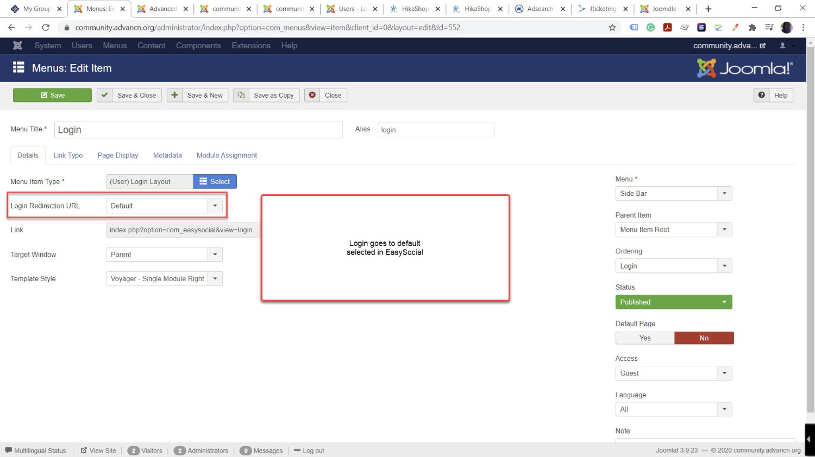
Task: Click the Save as Copy icon
Action: (241, 95)
